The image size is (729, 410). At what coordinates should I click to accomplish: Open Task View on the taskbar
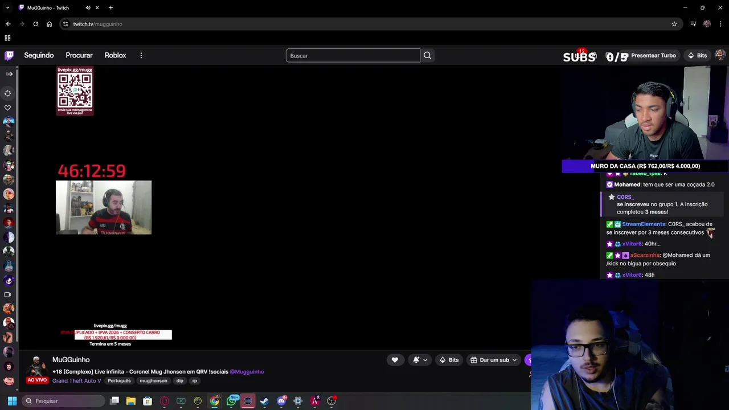[114, 401]
